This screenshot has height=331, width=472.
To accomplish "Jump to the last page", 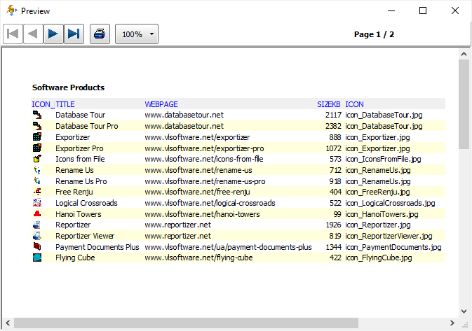I will pos(74,34).
